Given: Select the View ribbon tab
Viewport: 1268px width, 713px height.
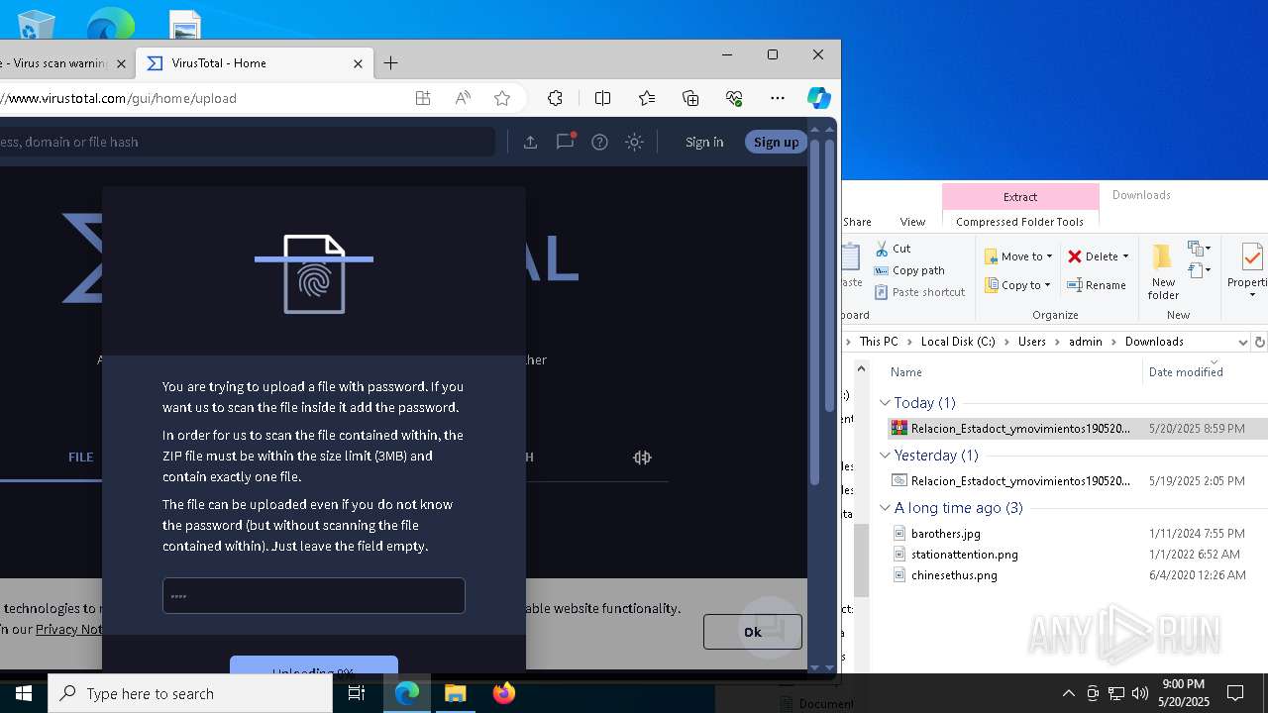Looking at the screenshot, I should (x=912, y=222).
